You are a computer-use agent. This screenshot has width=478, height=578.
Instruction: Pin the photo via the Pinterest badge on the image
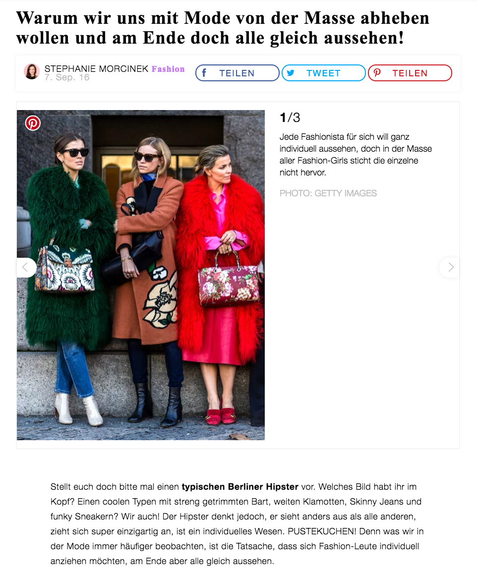click(33, 123)
